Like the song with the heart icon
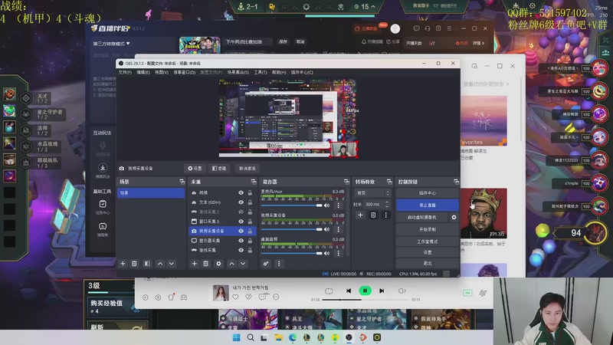The width and height of the screenshot is (613, 345). click(x=235, y=297)
